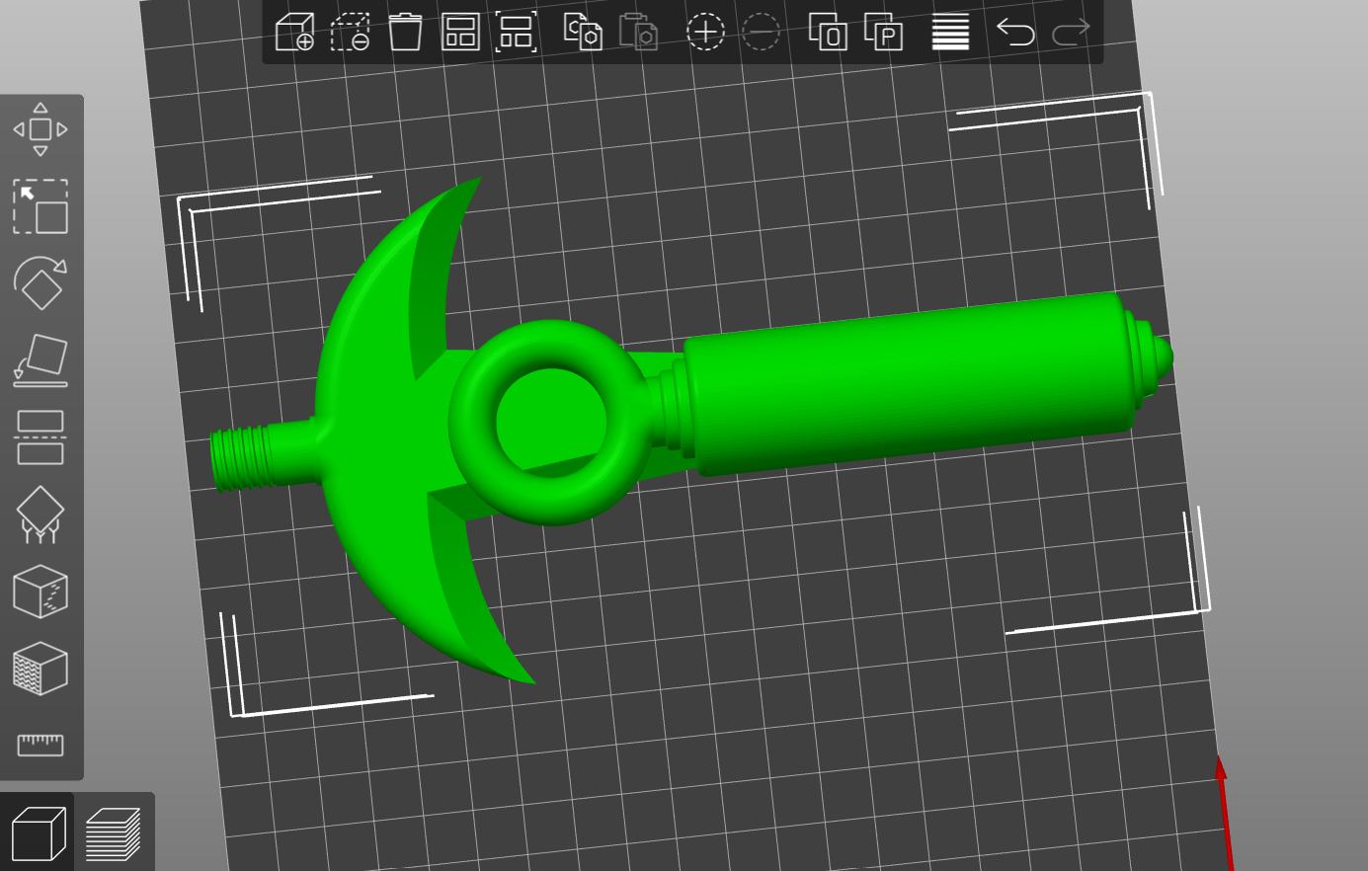Undo the last action
1368x871 pixels.
click(1014, 32)
